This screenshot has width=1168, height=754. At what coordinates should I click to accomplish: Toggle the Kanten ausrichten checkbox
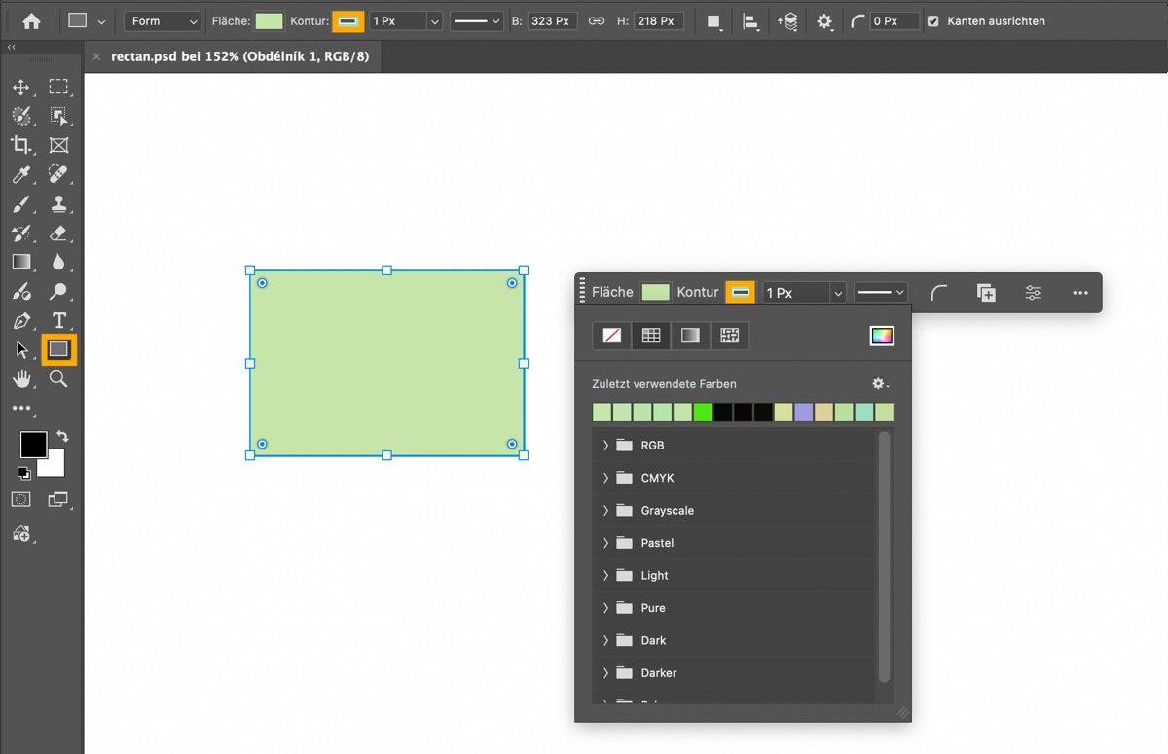[933, 21]
